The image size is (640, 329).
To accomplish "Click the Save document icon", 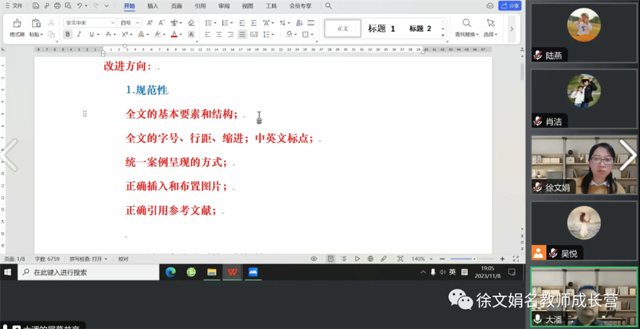I will pos(36,6).
